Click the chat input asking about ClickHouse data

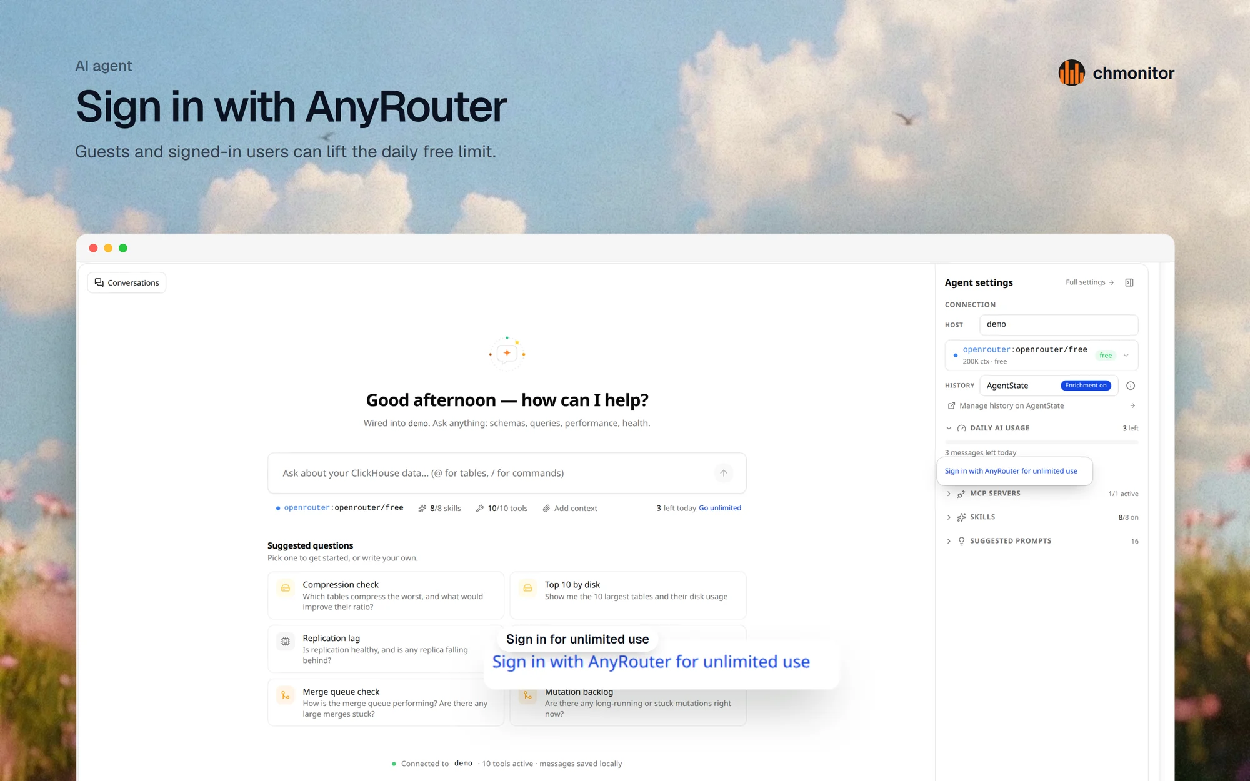(x=506, y=473)
